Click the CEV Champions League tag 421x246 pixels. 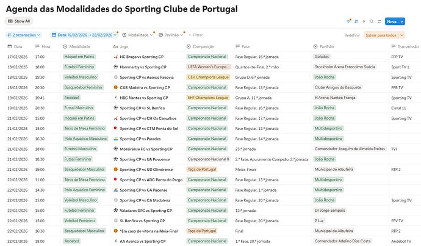(x=208, y=77)
